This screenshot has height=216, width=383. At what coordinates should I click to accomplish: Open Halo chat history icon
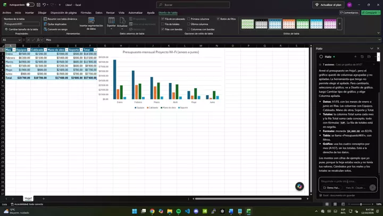[362, 57]
